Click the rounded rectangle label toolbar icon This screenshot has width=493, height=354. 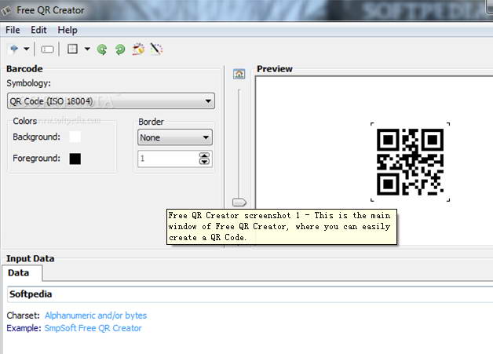click(x=47, y=49)
